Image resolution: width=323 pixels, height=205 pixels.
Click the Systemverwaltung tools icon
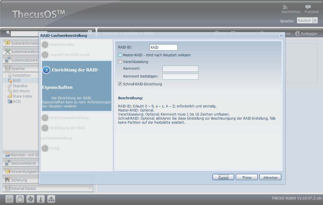click(8, 51)
